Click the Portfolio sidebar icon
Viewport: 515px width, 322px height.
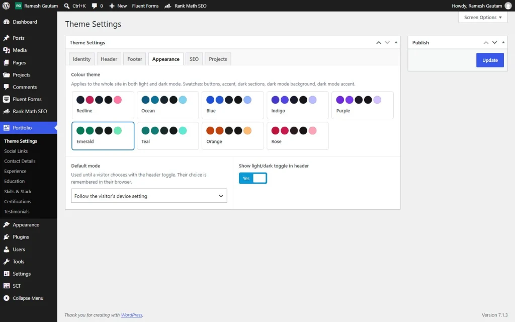[x=6, y=127]
